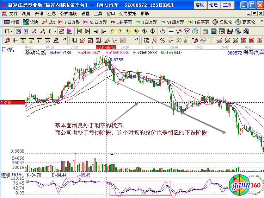Click the calendar icon in toolbar
The height and width of the screenshot is (198, 264).
point(205,31)
